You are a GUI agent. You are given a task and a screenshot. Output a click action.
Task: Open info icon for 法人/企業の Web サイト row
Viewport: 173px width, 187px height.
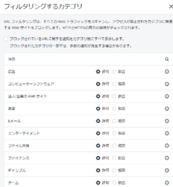[167, 96]
